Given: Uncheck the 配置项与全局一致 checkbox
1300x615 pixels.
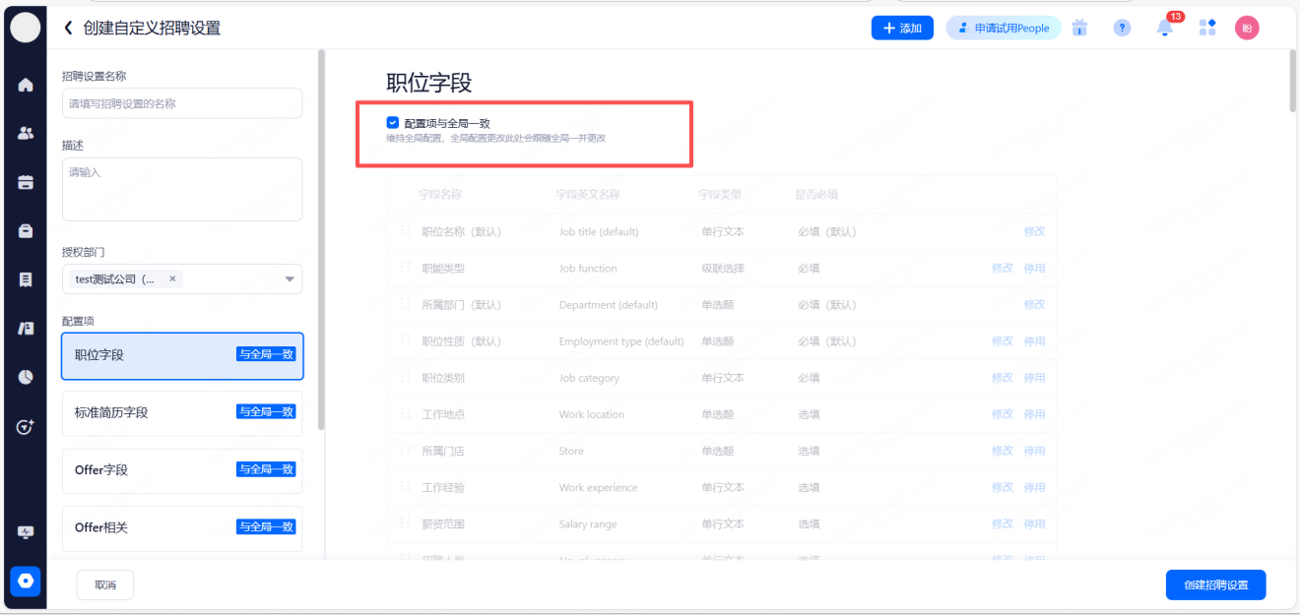Looking at the screenshot, I should coord(393,123).
